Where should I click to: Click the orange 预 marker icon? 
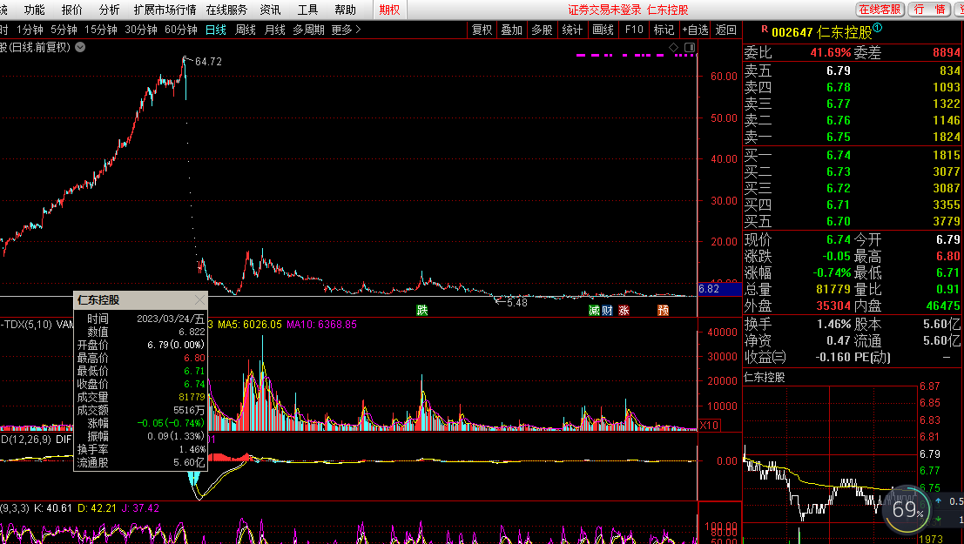[x=663, y=310]
